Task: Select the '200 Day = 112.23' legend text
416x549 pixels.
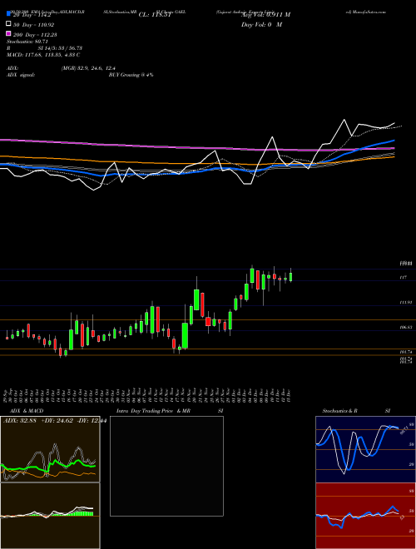Action: point(36,35)
